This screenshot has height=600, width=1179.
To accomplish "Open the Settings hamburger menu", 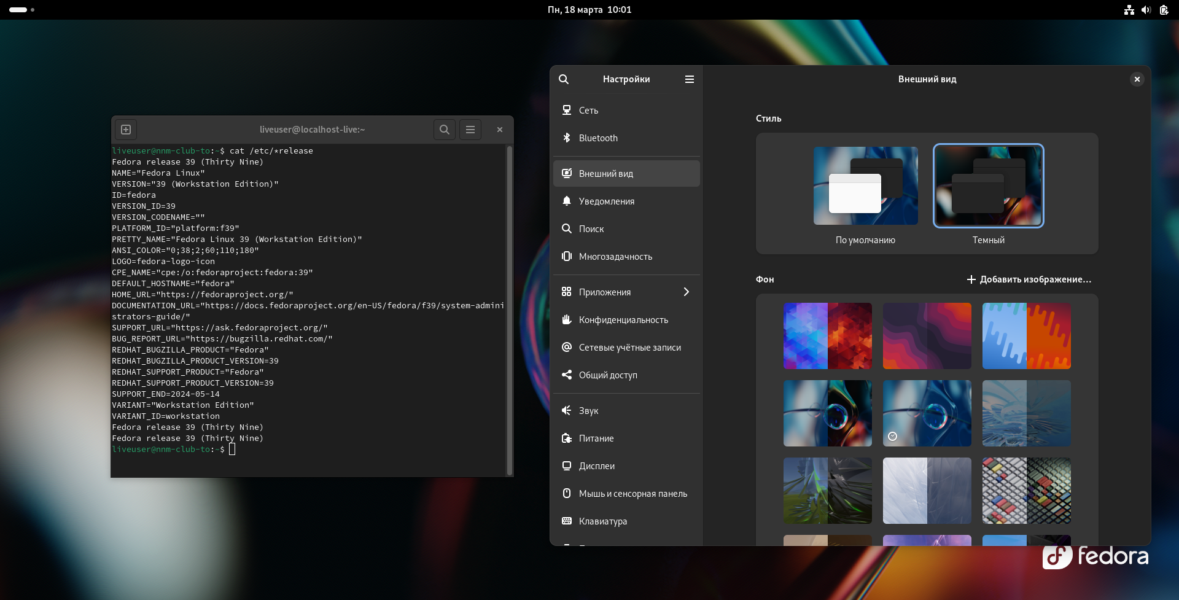I will click(689, 79).
